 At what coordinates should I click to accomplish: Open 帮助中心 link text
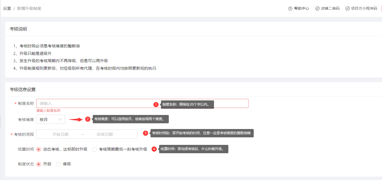302,9
